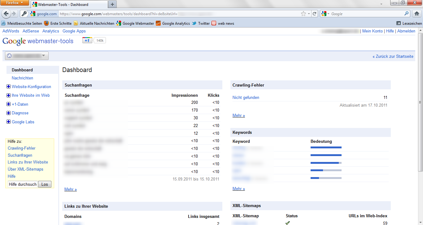Expand Website-Konfiguration in sidebar
423x225 pixels.
[9, 87]
